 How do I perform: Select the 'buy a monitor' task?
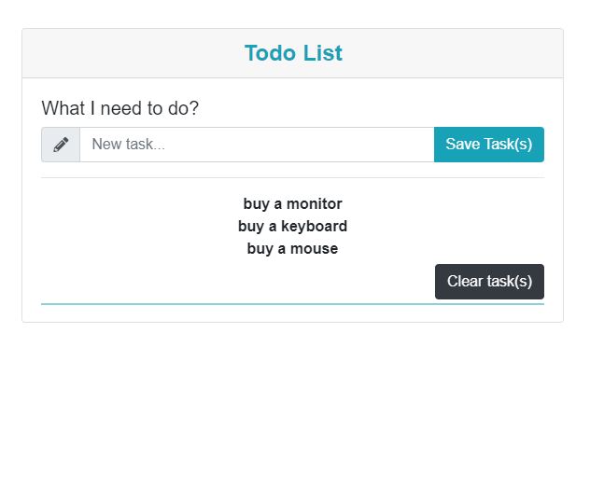pos(293,204)
